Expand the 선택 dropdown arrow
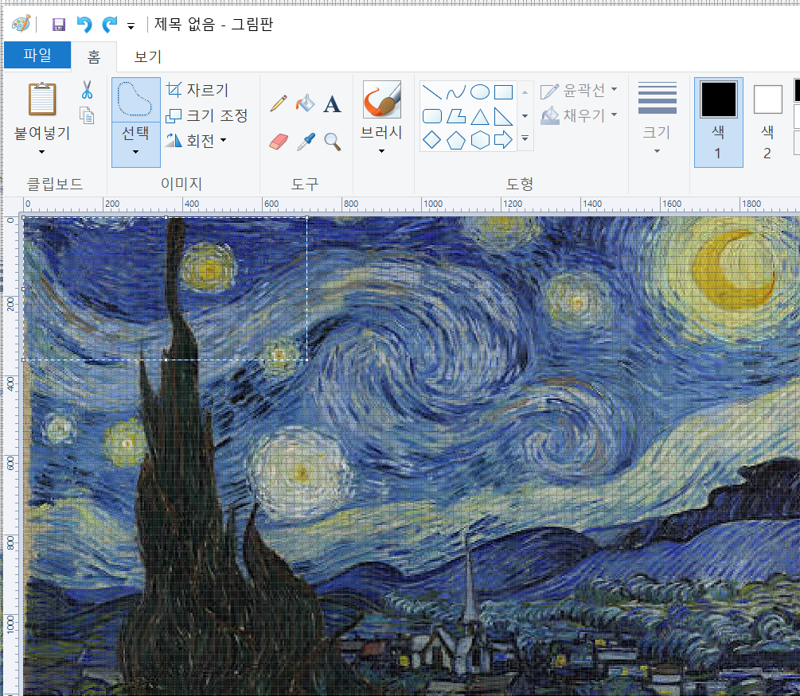The height and width of the screenshot is (696, 800). [x=135, y=151]
